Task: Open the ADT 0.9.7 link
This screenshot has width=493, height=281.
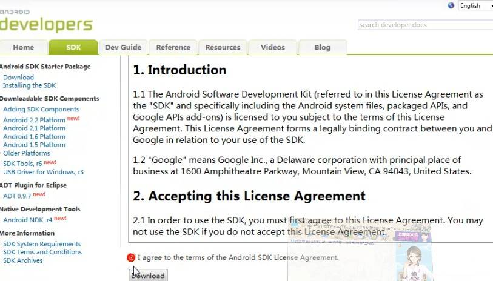Action: pos(17,196)
